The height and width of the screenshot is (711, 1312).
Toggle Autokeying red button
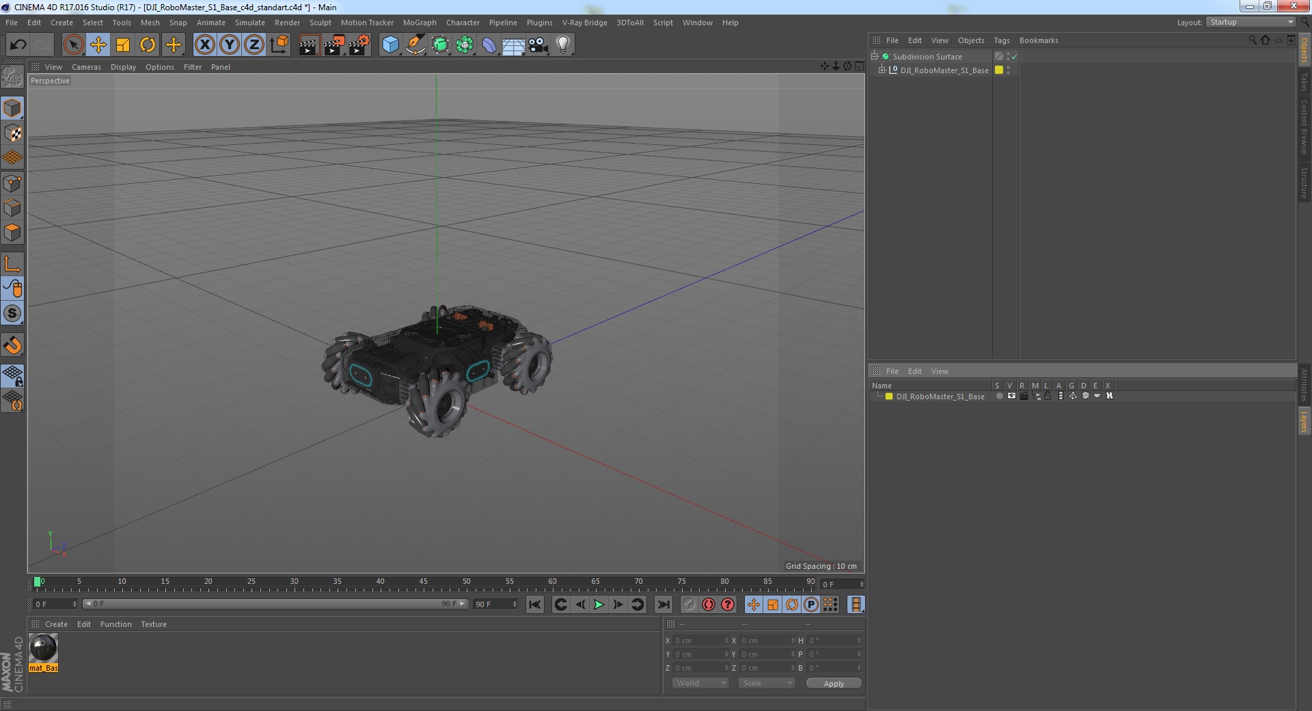pos(709,604)
